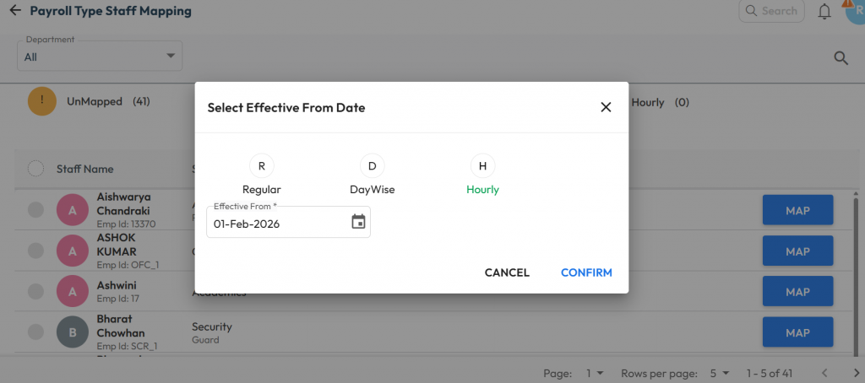Image resolution: width=865 pixels, height=383 pixels.
Task: Toggle the select-all checkbox beside Staff Name
Action: [x=35, y=169]
